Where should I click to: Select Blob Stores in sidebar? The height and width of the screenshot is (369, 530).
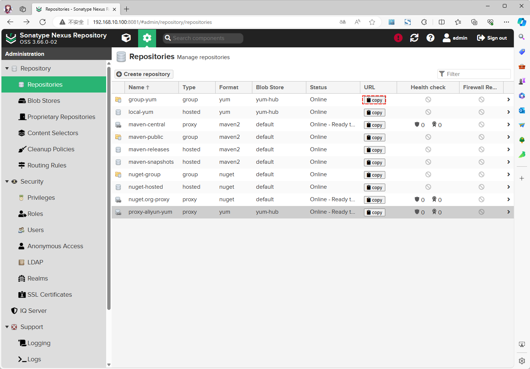(x=43, y=101)
